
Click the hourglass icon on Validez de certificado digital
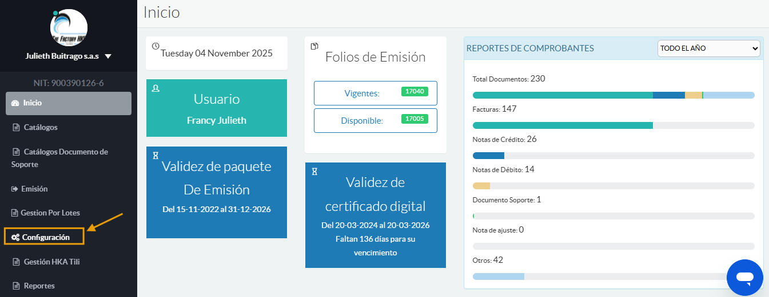point(314,171)
